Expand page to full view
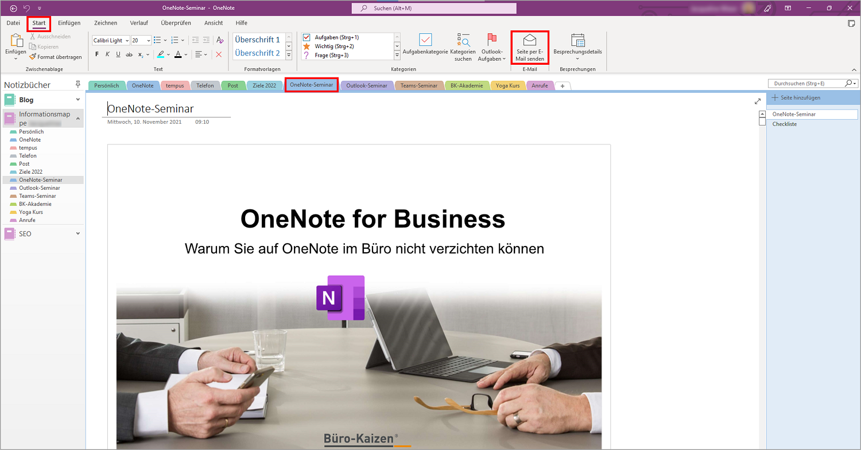This screenshot has width=861, height=450. [x=757, y=101]
